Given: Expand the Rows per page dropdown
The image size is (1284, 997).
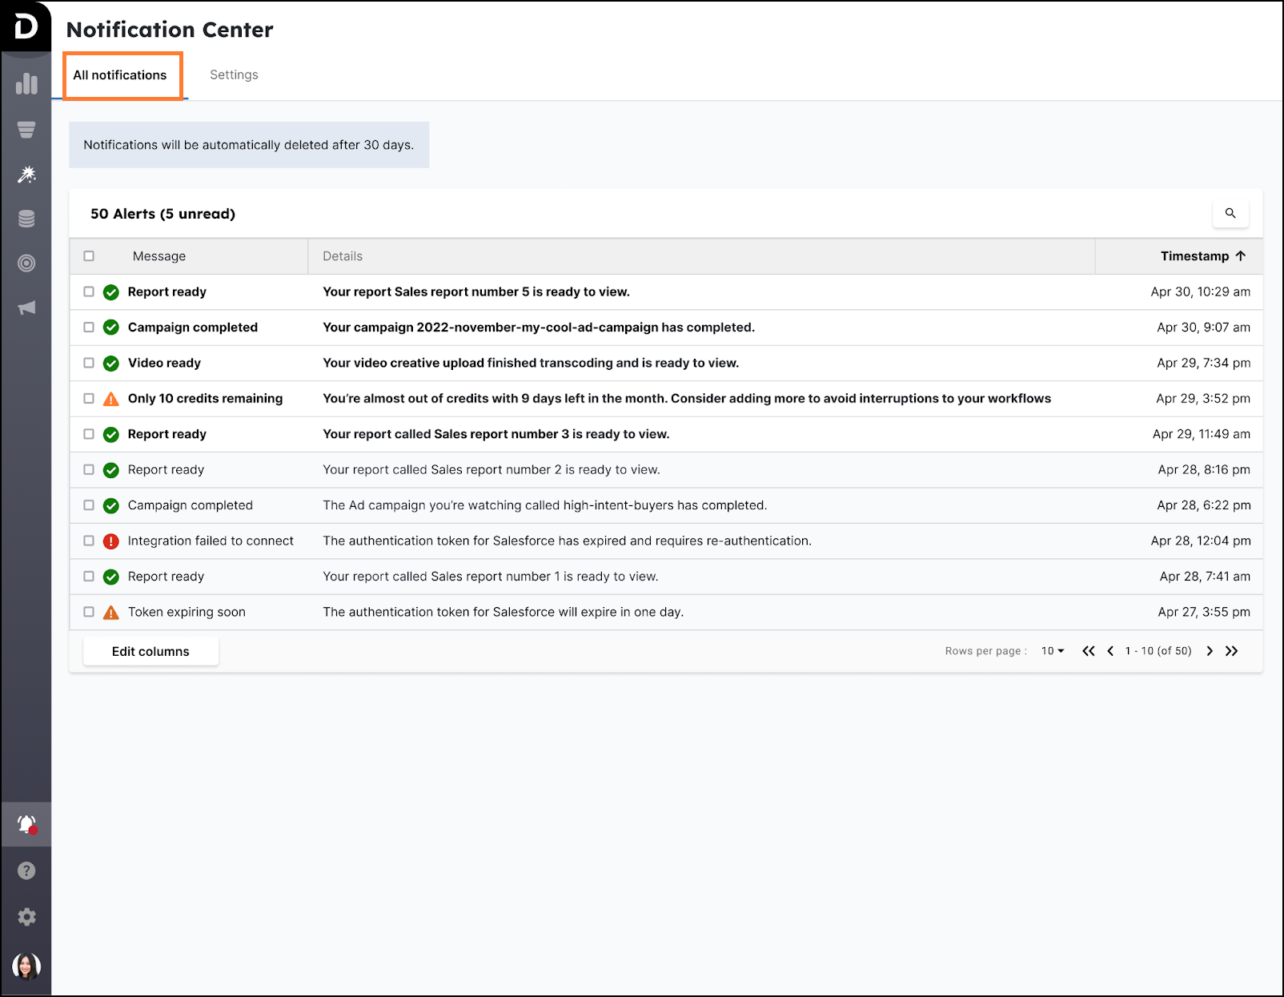Looking at the screenshot, I should [x=1053, y=651].
